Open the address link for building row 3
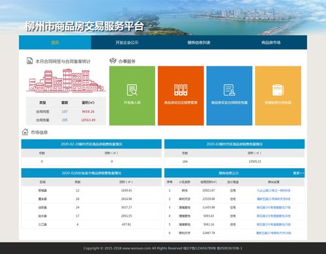 pos(273,207)
